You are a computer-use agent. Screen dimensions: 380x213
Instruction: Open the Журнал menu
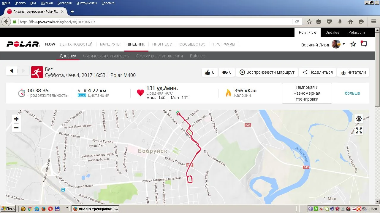47,3
